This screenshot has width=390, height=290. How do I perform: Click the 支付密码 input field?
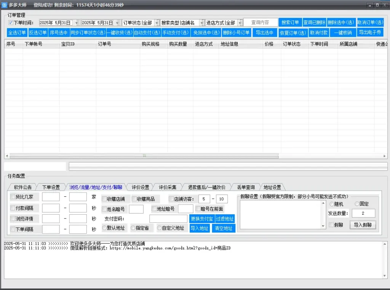(x=168, y=219)
